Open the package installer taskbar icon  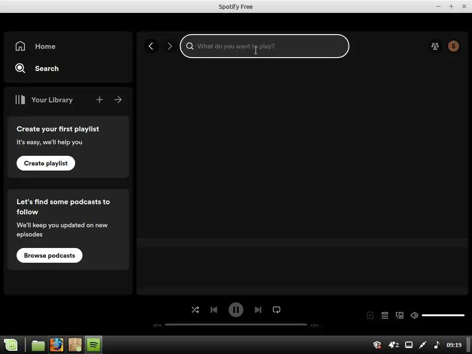75,345
